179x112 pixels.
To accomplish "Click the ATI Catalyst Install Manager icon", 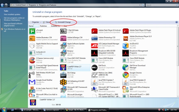I will pos(95,46).
